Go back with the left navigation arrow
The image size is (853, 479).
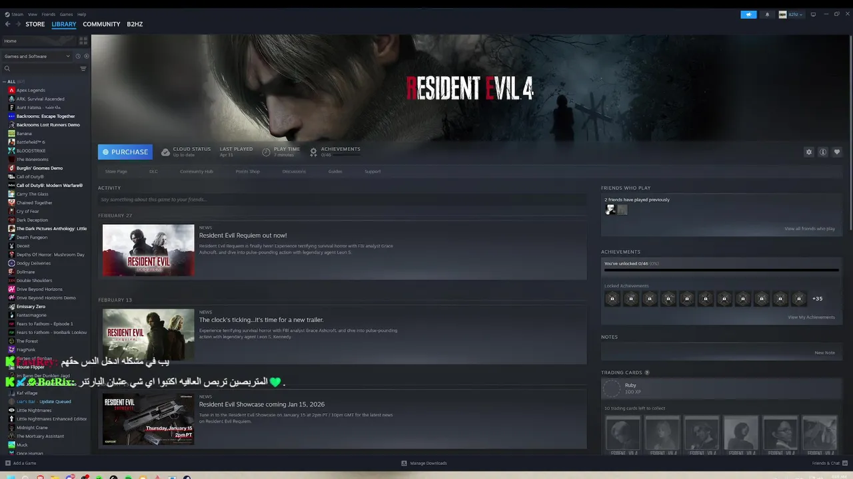8,24
